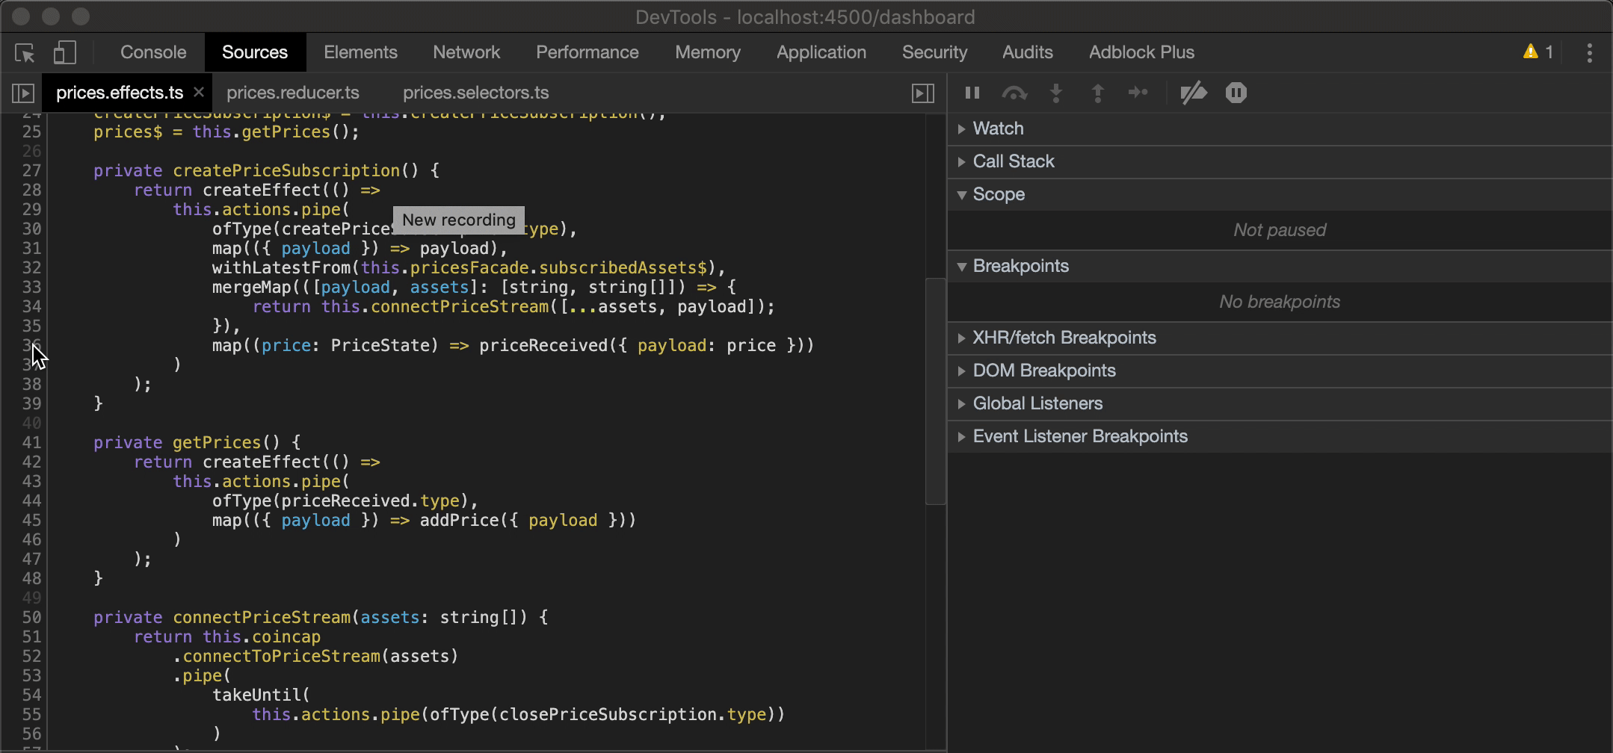Click the step over function icon
The image size is (1613, 753).
[x=1014, y=93]
